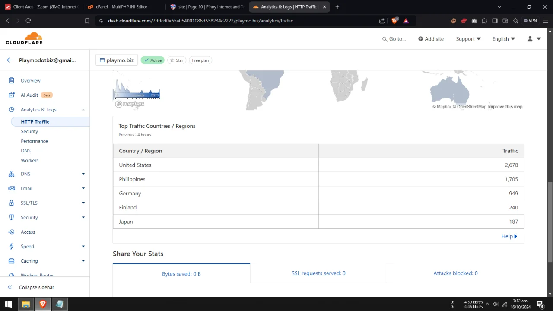Image resolution: width=553 pixels, height=311 pixels.
Task: Bookmark this page with the bookmark icon
Action: pos(87,21)
